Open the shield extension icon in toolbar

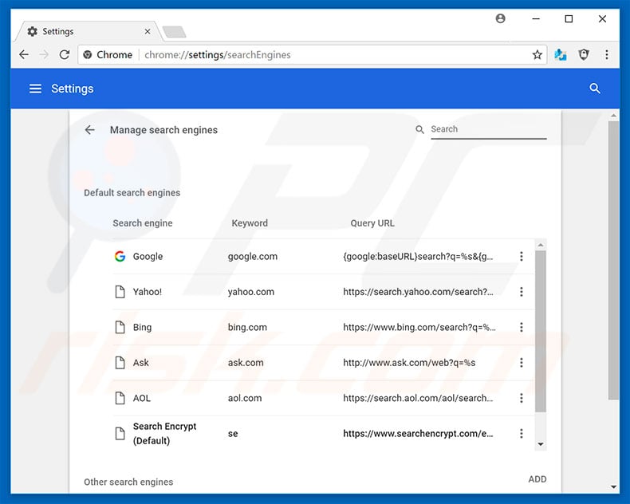point(584,54)
